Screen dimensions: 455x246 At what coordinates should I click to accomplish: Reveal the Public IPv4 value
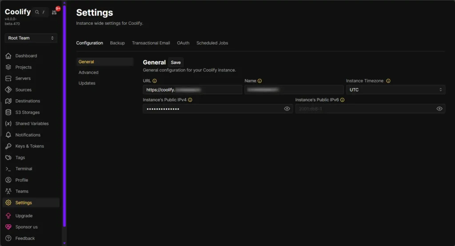pyautogui.click(x=287, y=109)
